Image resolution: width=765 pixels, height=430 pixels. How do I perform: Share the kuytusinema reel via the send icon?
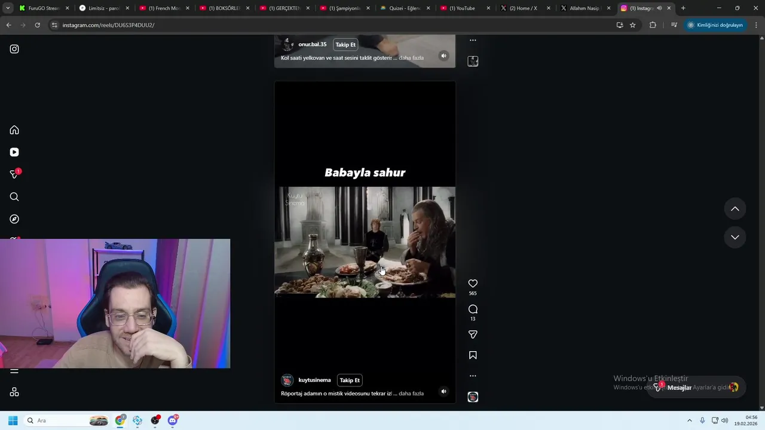click(473, 335)
